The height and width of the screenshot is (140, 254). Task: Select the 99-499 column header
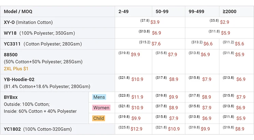pyautogui.click(x=202, y=12)
